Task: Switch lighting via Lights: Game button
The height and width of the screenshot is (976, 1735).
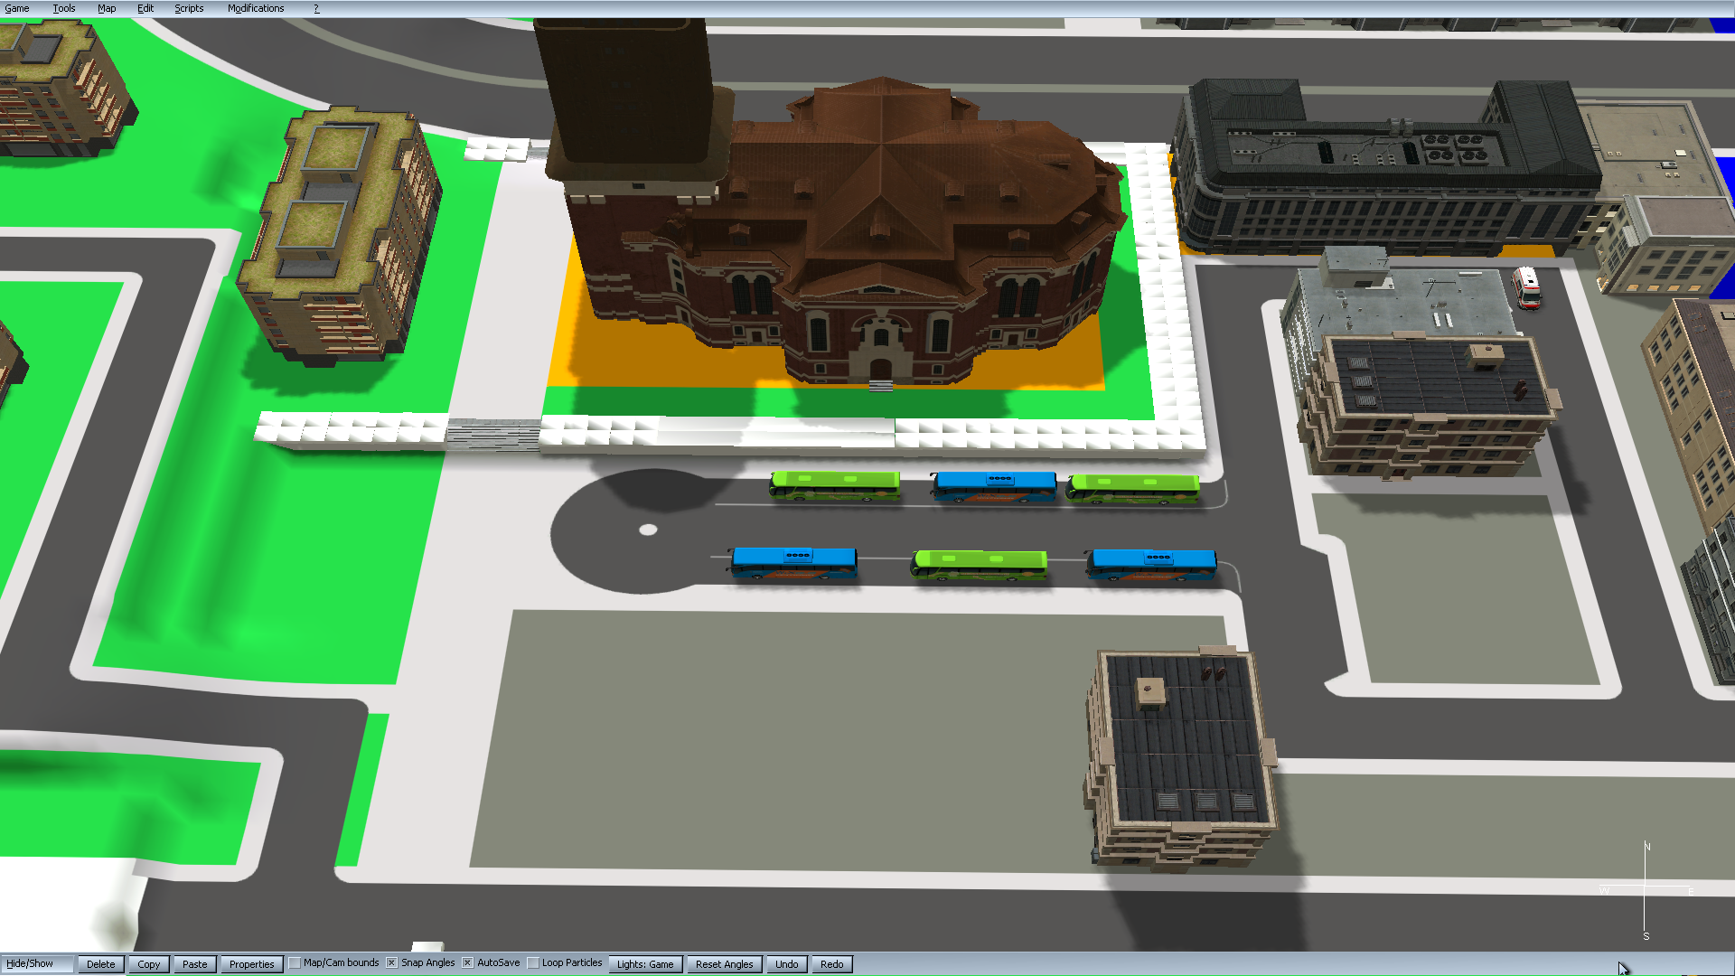Action: 645,964
